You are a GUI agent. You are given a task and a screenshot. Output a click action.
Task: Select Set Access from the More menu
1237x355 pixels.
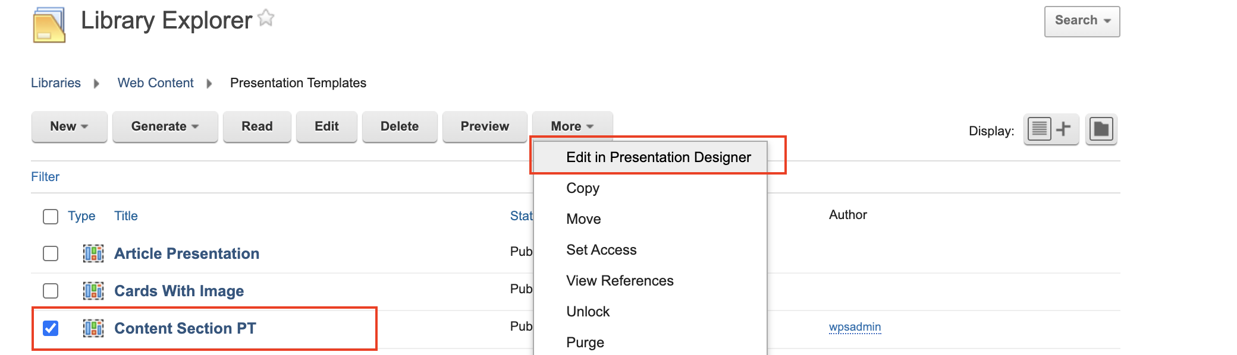point(601,250)
